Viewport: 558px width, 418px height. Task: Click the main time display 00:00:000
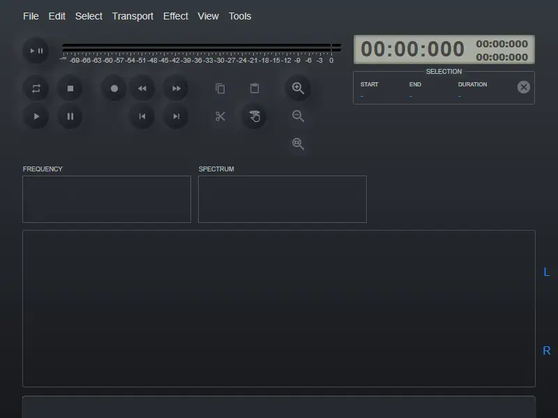[x=412, y=49]
